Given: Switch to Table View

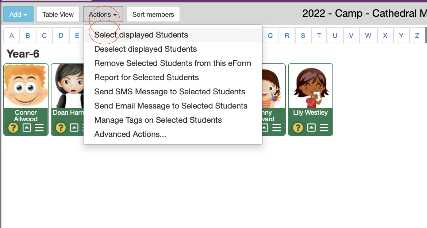Looking at the screenshot, I should 58,15.
